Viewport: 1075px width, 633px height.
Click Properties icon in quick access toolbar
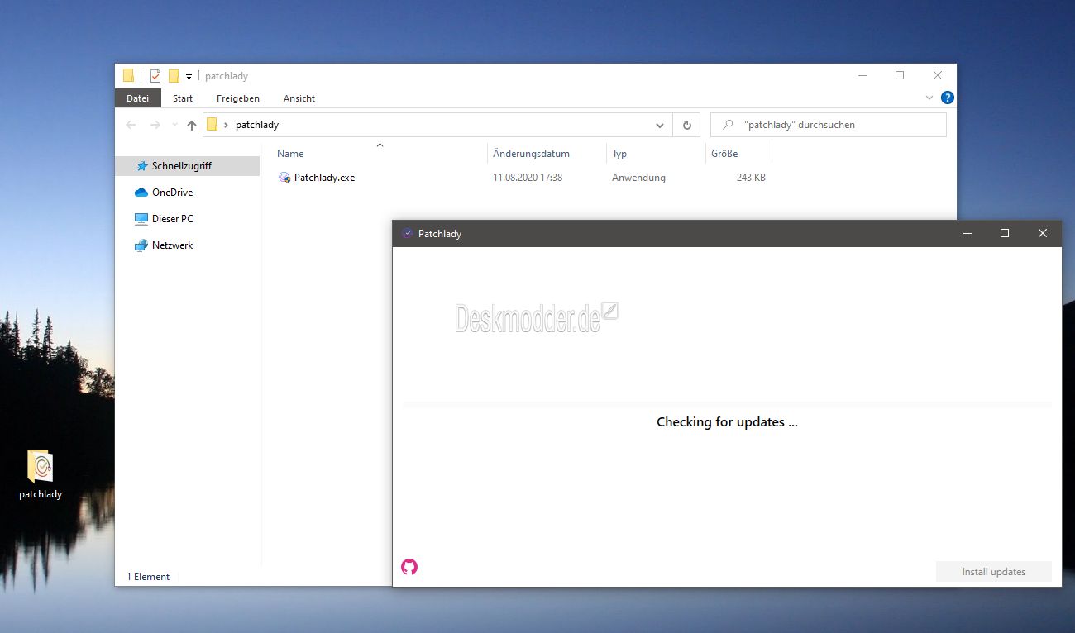155,76
